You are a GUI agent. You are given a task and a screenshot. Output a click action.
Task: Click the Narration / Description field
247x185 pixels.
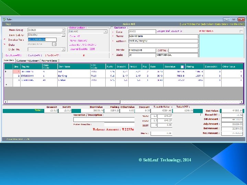point(104,120)
